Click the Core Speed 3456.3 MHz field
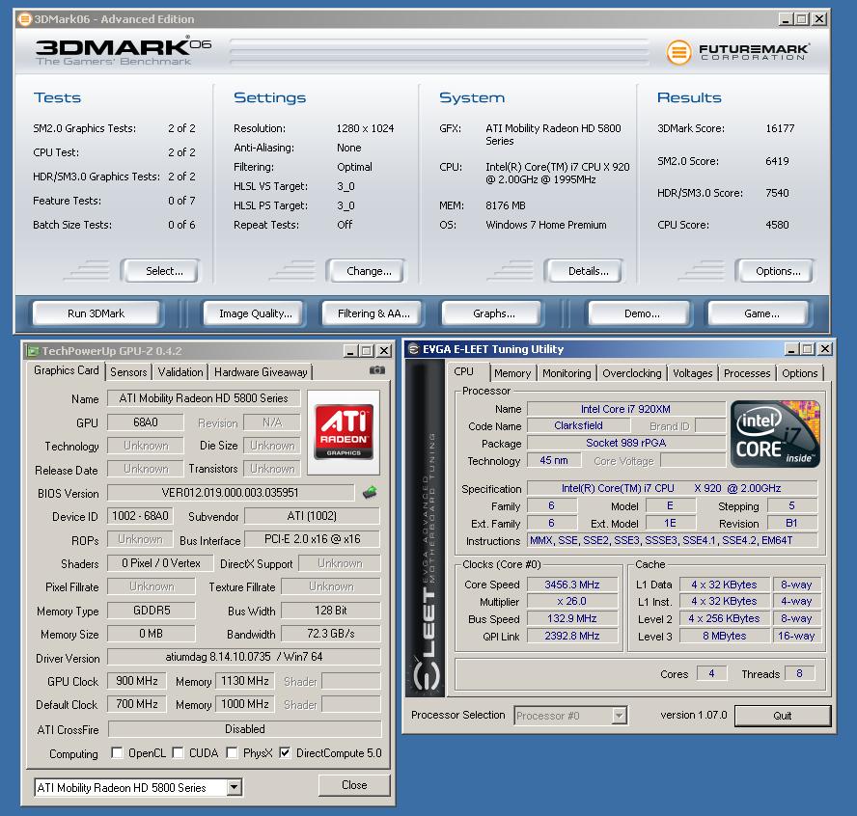 [x=571, y=585]
